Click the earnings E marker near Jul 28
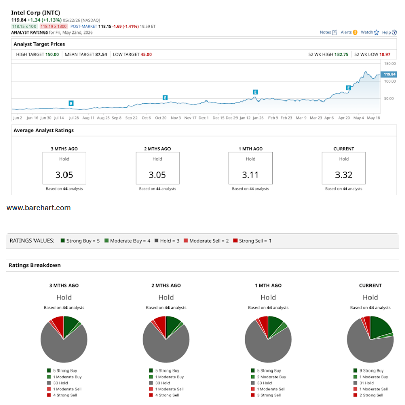Screen dimensions: 405x405 click(x=71, y=104)
